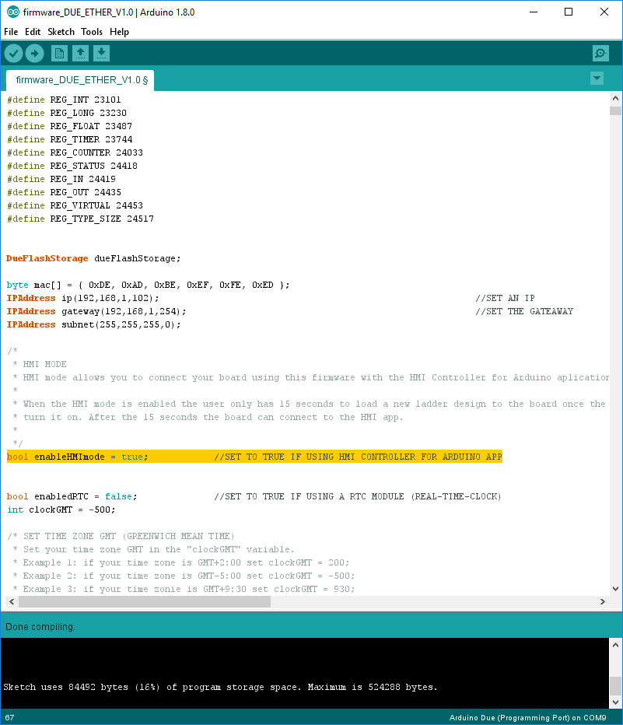Click the editor vertical scrollbar thumb
Image resolution: width=623 pixels, height=725 pixels.
click(615, 111)
